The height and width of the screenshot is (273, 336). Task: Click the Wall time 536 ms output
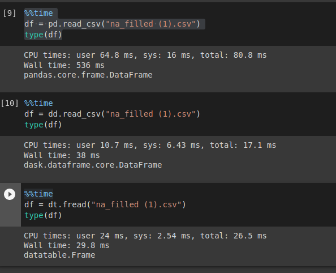64,65
